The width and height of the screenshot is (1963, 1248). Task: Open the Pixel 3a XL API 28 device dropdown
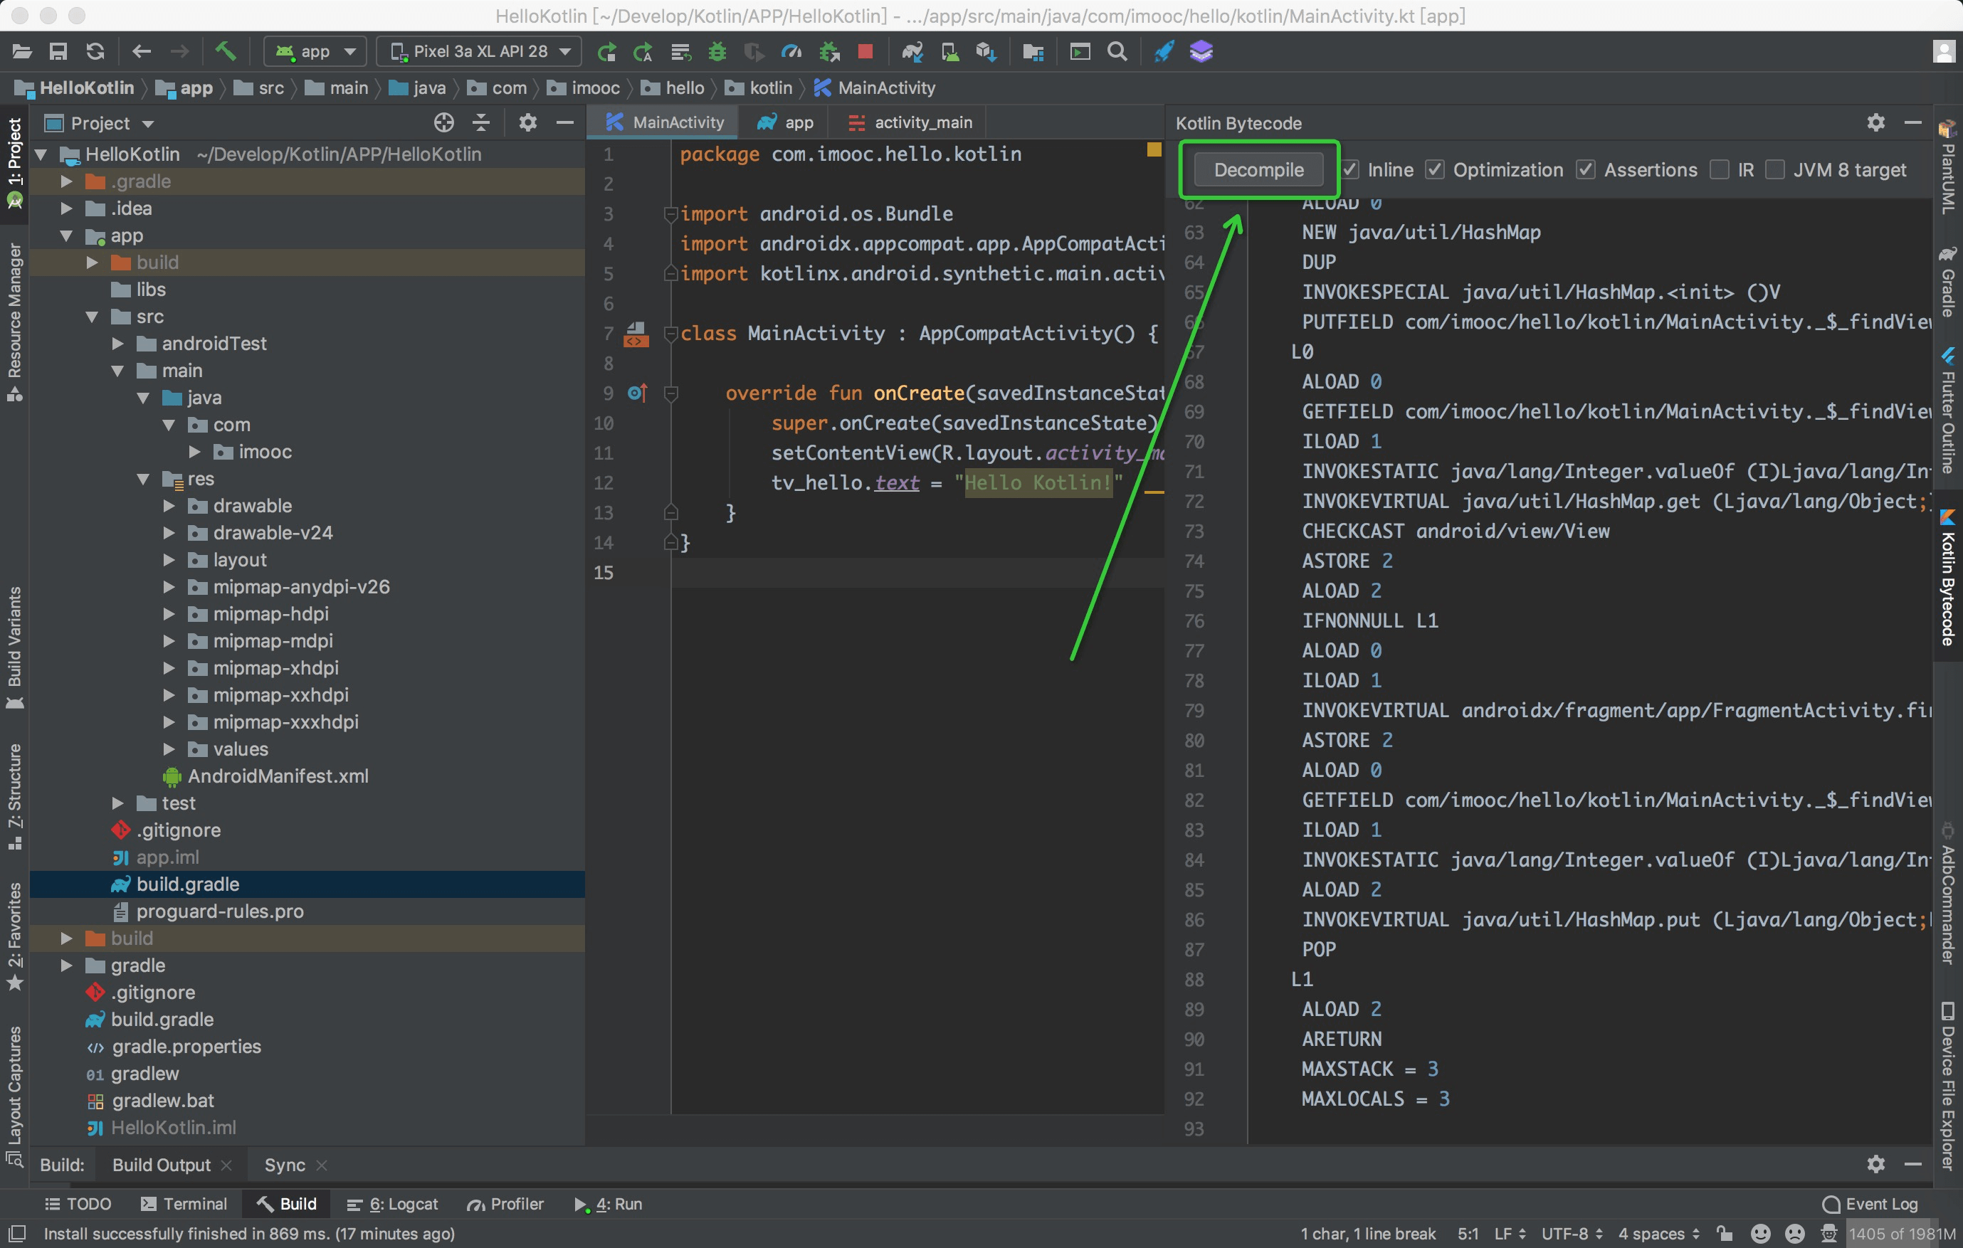[x=479, y=52]
